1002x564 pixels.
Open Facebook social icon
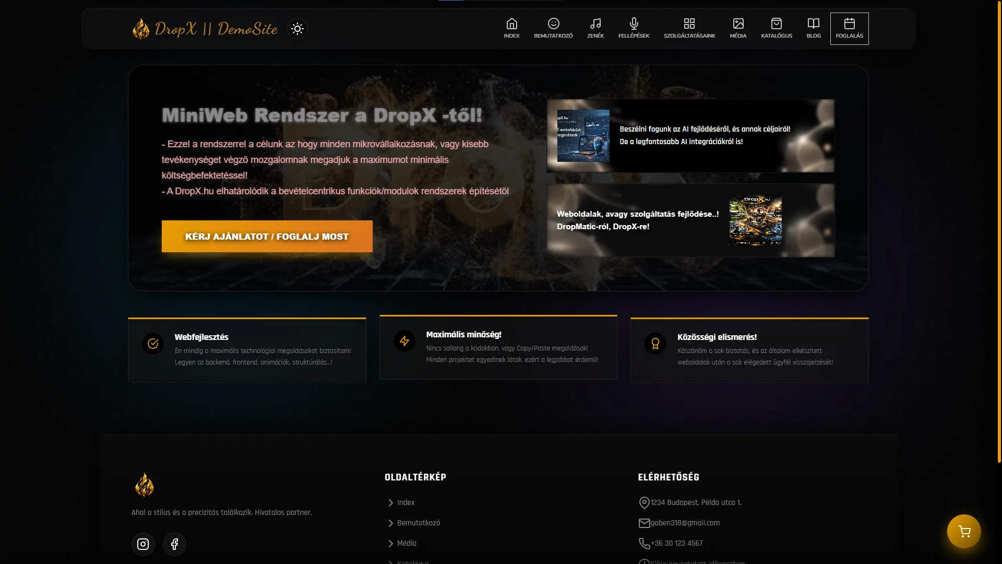[174, 544]
